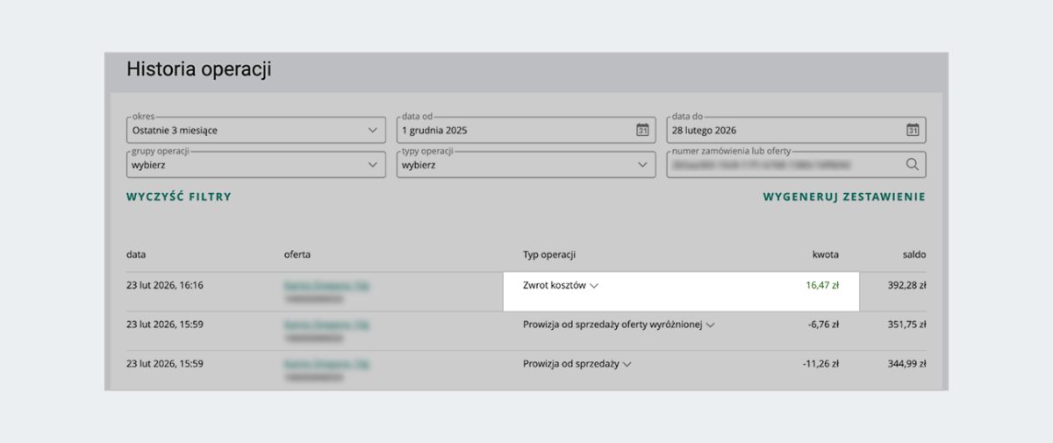Open offer link in the -6,76 zł row
Screen dimensions: 1053x443
click(x=325, y=325)
